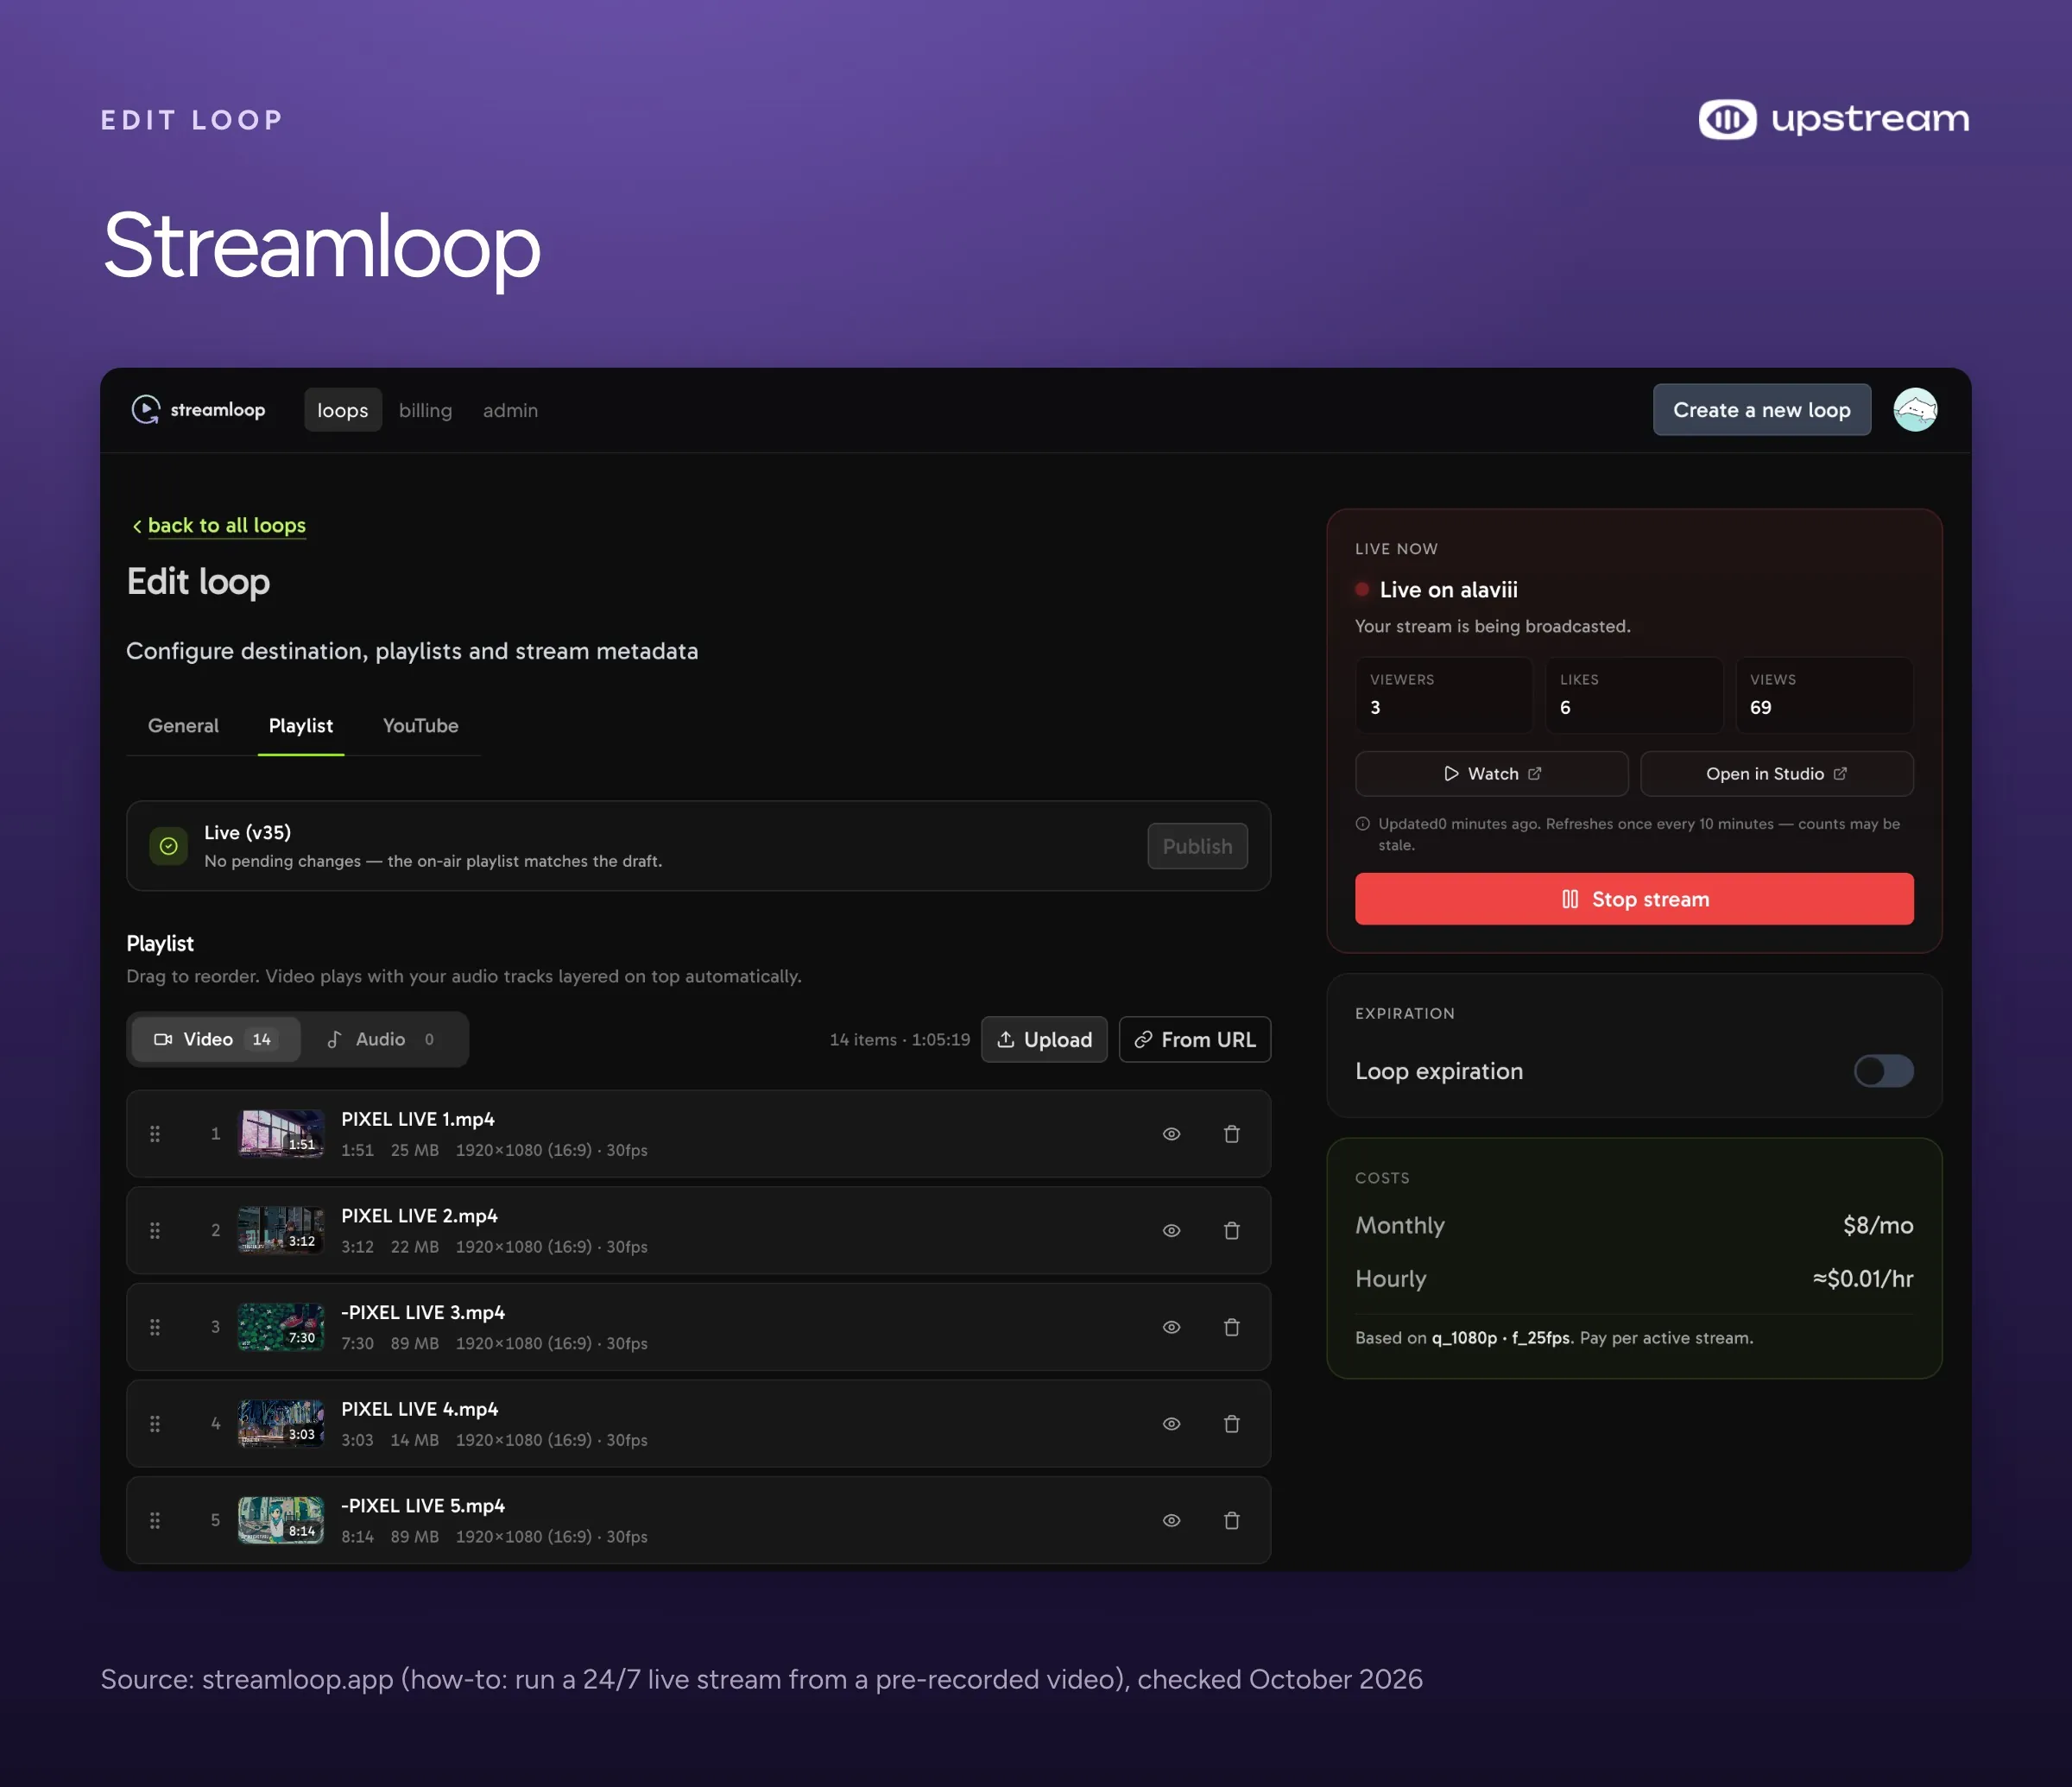
Task: Click eye icon on PIXEL LIVE 4.mp4
Action: point(1171,1424)
